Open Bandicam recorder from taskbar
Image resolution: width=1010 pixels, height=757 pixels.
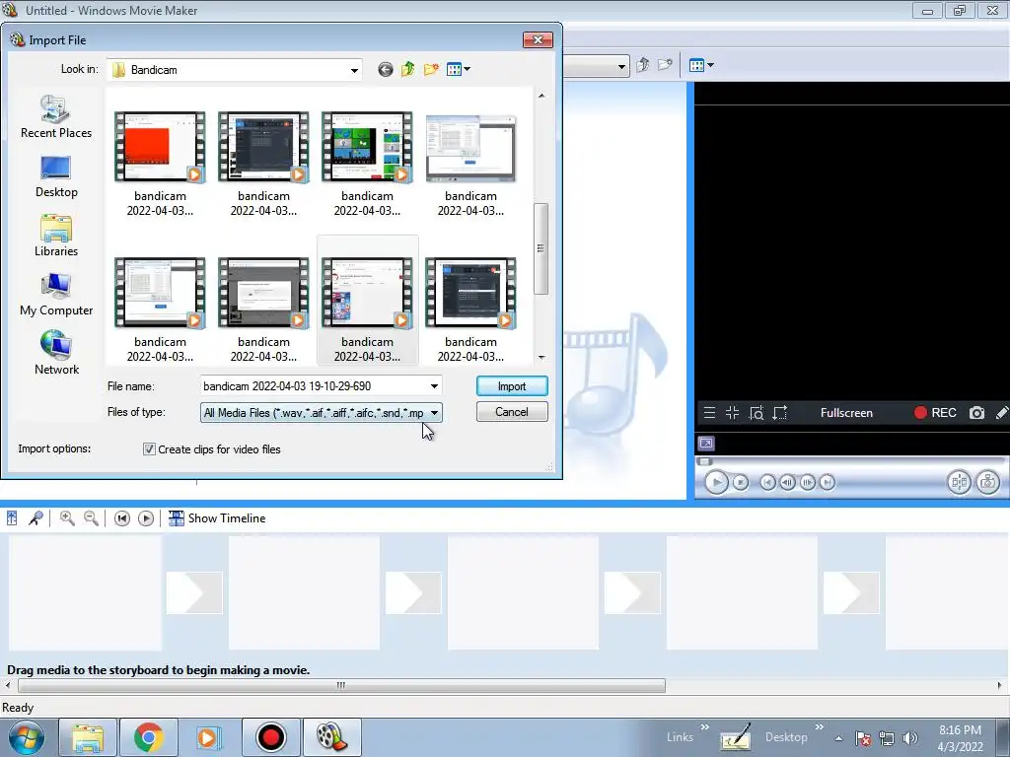[x=270, y=737]
